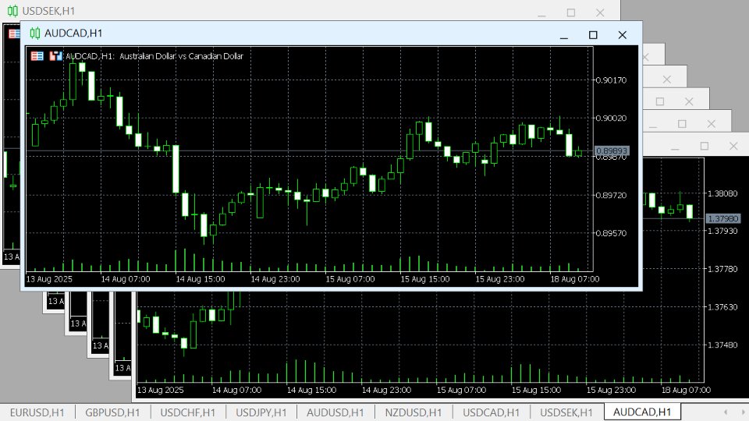This screenshot has width=749, height=421.
Task: Click the 1.37780 price axis label
Action: click(722, 269)
